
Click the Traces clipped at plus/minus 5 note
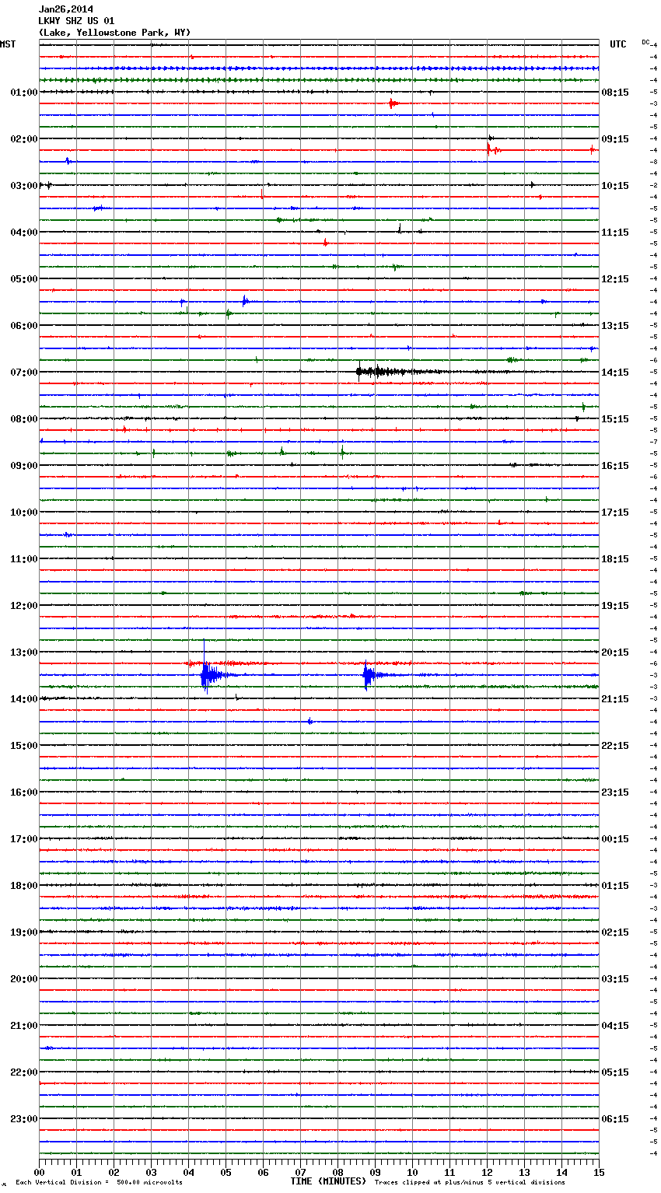pos(470,1182)
